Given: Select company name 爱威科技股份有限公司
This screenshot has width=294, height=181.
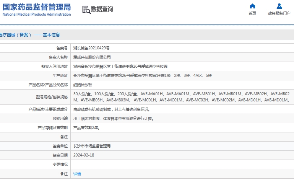Looking at the screenshot, I should tap(92, 57).
